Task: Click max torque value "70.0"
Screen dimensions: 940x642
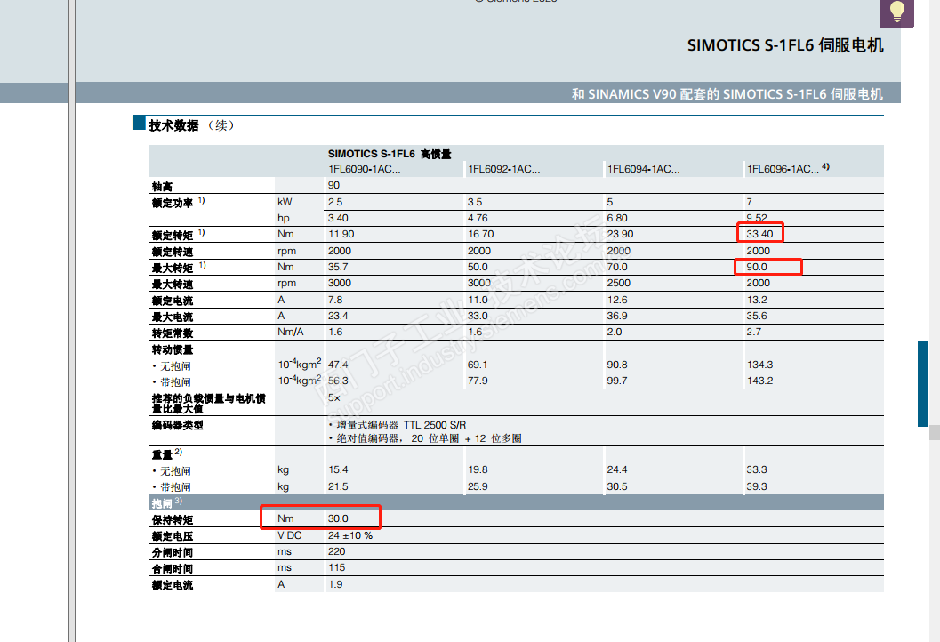Action: tap(617, 267)
